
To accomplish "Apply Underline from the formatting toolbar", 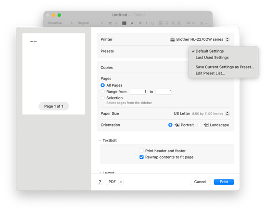I will [152, 23].
